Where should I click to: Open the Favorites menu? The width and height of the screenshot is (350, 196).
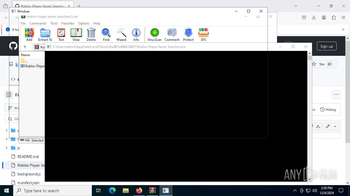pyautogui.click(x=68, y=23)
